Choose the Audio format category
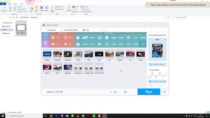210x118 pixels. (x=68, y=44)
